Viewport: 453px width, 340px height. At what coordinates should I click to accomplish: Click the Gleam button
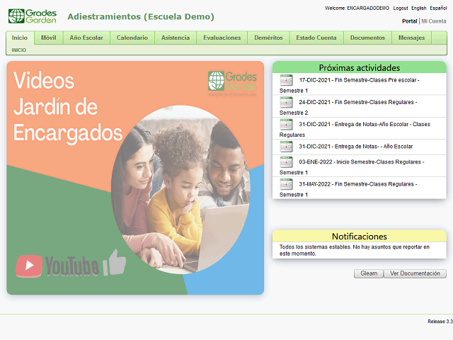[x=369, y=273]
